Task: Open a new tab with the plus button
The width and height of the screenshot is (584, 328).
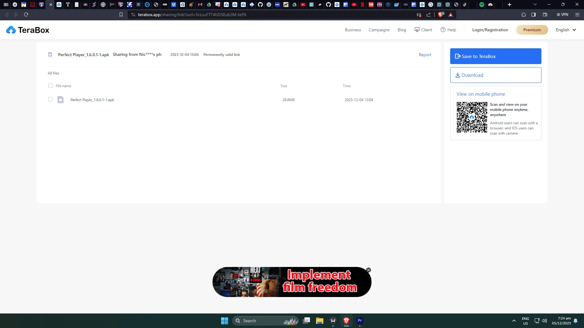Action: pyautogui.click(x=509, y=5)
